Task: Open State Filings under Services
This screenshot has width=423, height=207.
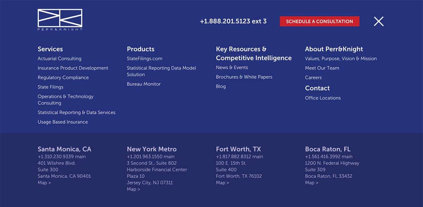Action: point(50,87)
